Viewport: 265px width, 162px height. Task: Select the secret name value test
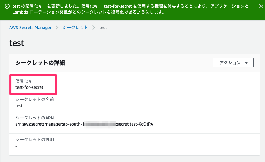coord(19,106)
